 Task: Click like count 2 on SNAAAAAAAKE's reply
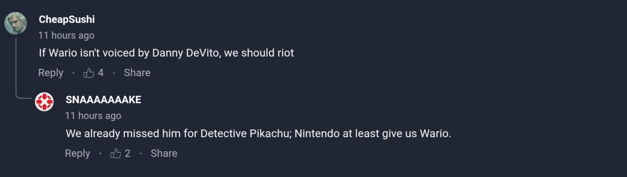[x=128, y=154]
